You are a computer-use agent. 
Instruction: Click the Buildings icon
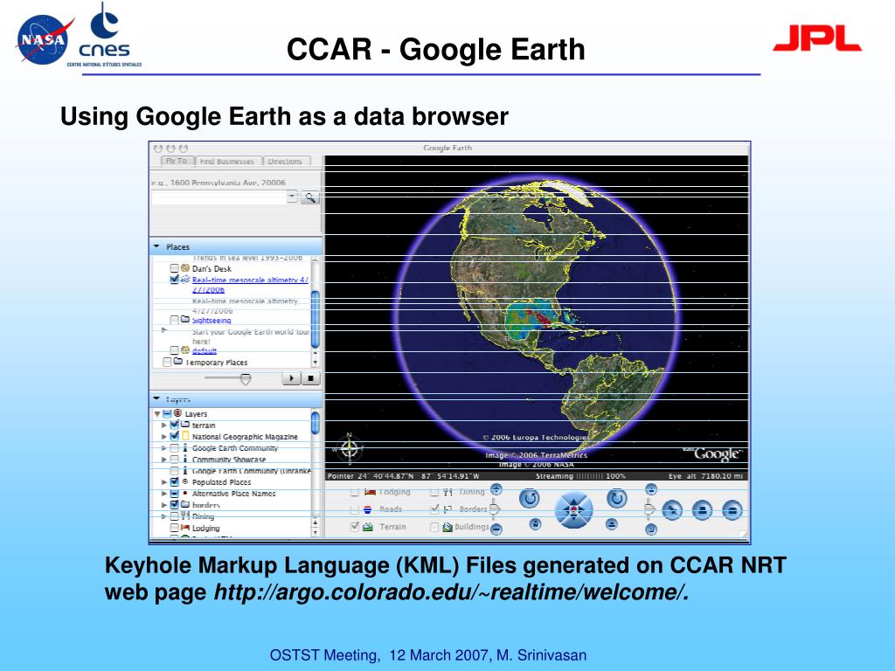coord(447,527)
